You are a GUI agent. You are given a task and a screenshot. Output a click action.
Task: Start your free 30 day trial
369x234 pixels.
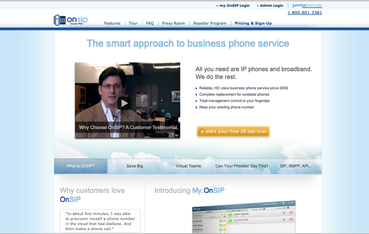click(x=233, y=131)
